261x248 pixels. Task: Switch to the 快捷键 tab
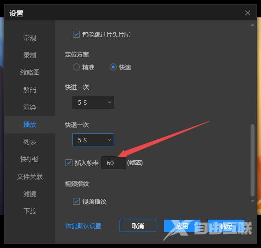30,159
